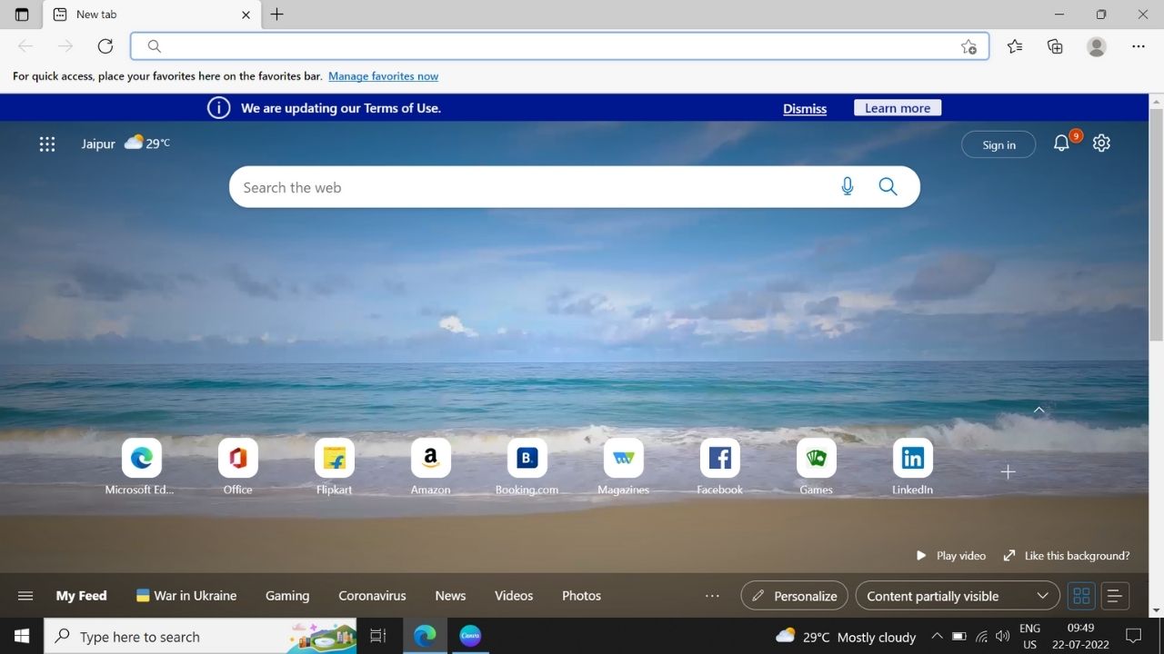This screenshot has width=1164, height=654.
Task: Refresh the current page
Action: click(x=105, y=46)
